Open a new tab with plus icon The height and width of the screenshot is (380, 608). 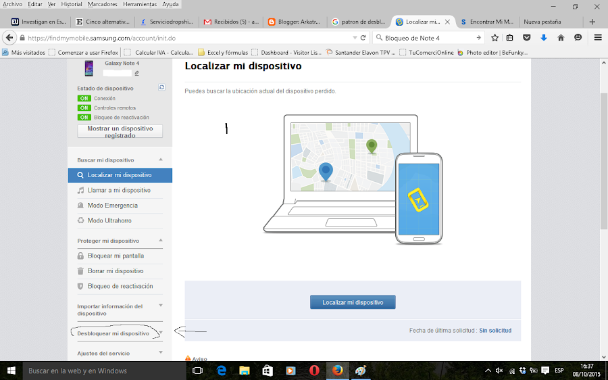[x=592, y=22]
